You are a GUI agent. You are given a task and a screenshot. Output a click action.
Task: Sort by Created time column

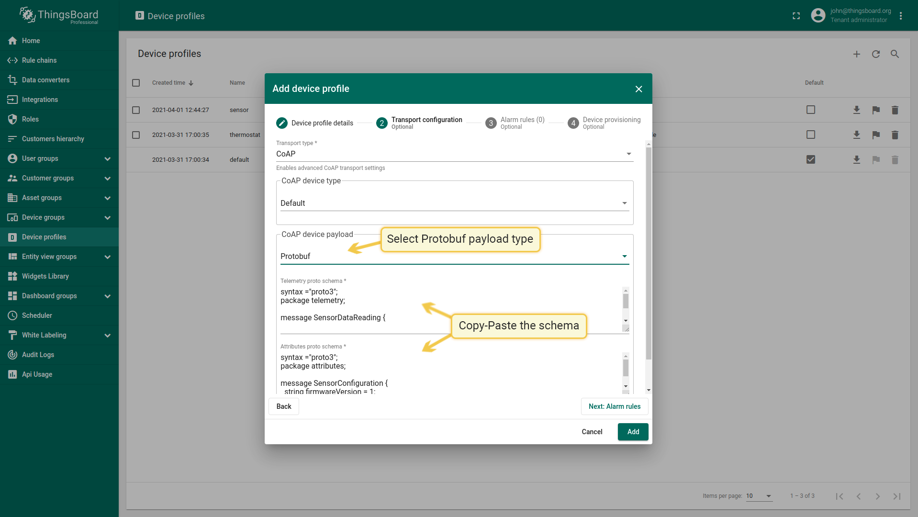click(x=172, y=83)
